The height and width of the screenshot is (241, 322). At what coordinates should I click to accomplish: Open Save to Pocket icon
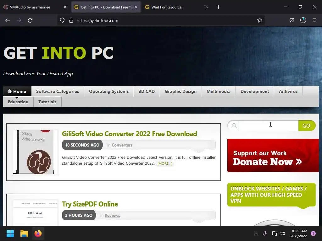click(x=292, y=20)
